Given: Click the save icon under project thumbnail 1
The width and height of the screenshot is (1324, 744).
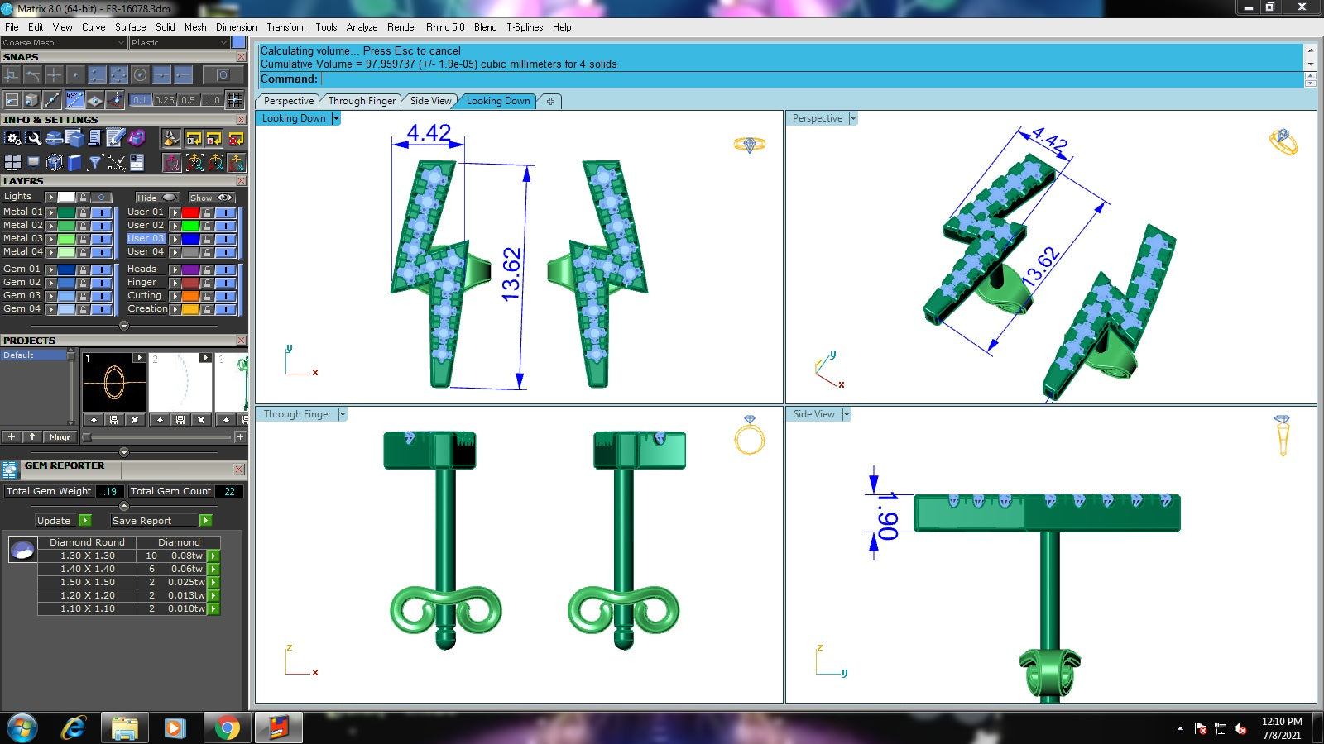Looking at the screenshot, I should tap(114, 420).
